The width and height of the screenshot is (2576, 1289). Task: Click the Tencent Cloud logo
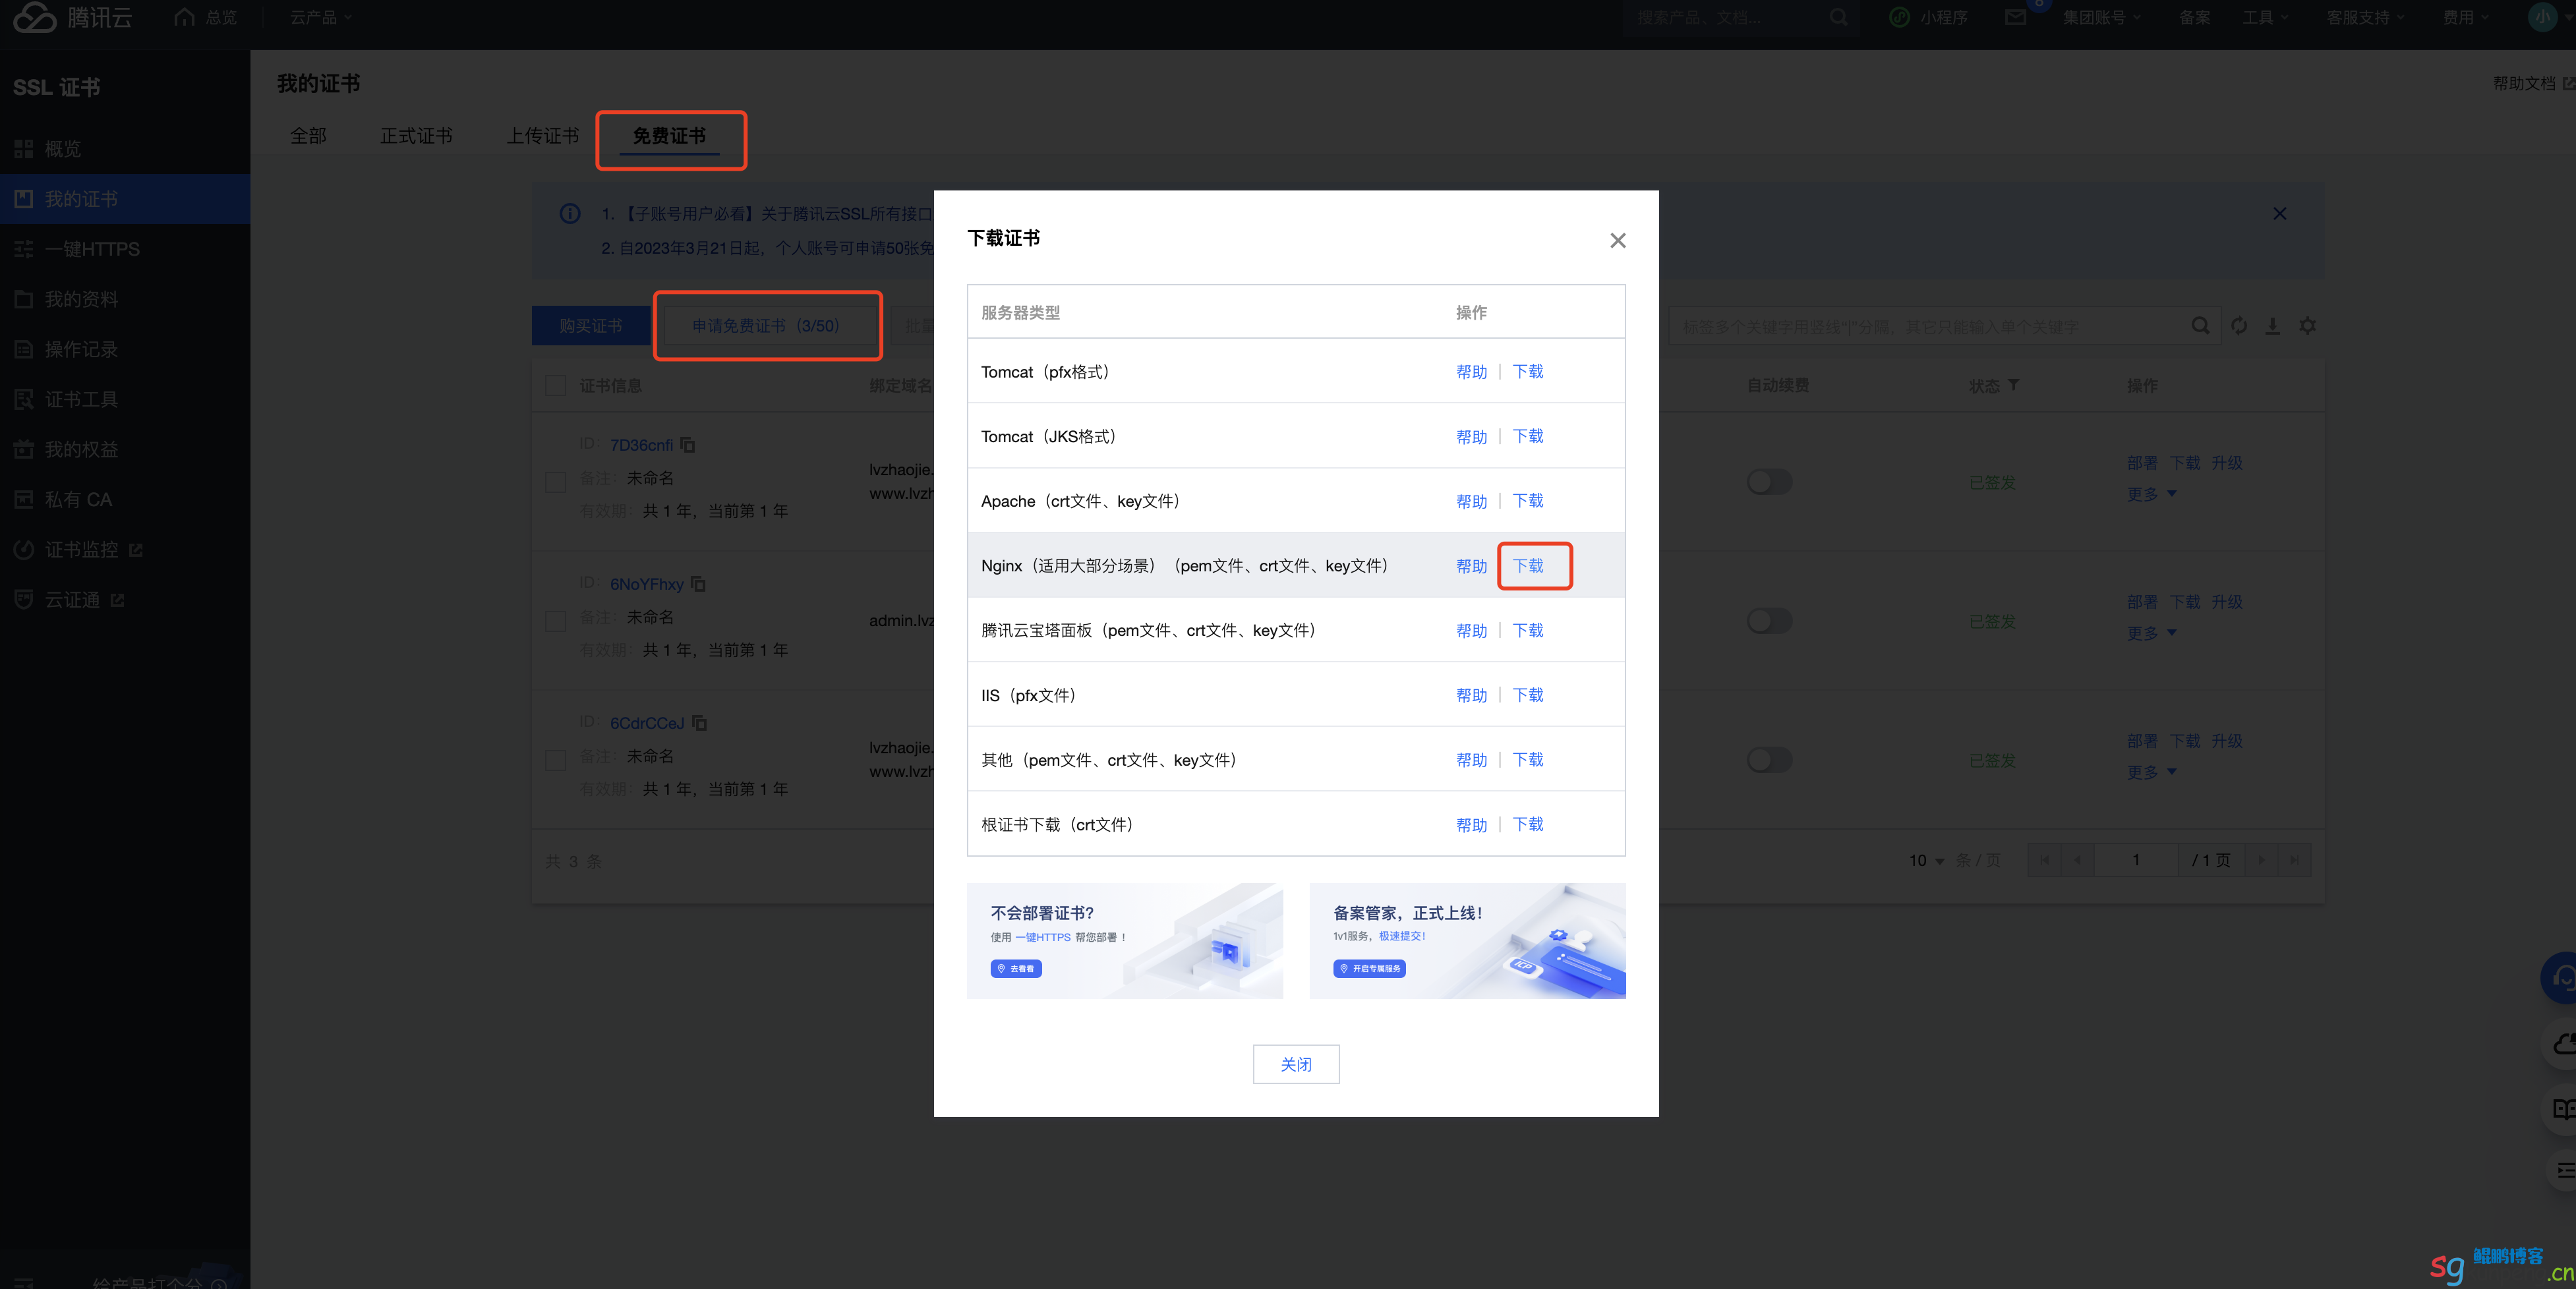pos(72,17)
